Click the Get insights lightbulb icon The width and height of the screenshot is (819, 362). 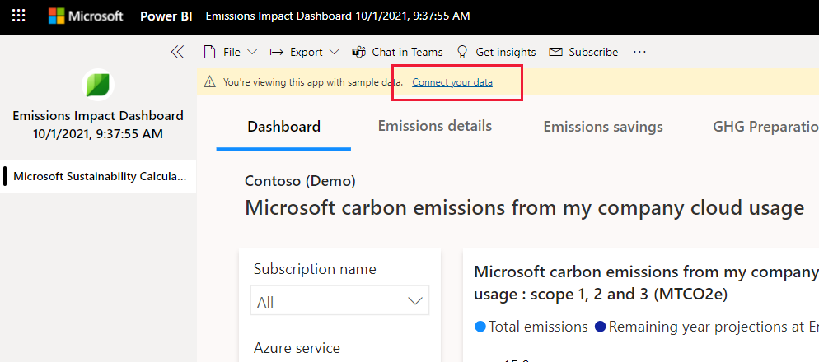tap(461, 52)
